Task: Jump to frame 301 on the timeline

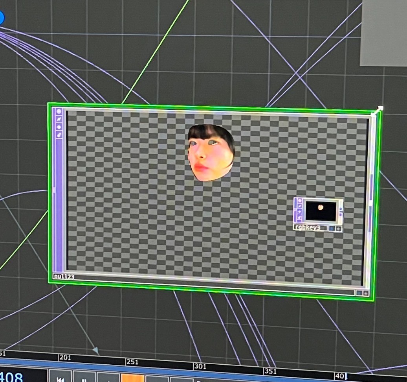Action: pos(200,367)
